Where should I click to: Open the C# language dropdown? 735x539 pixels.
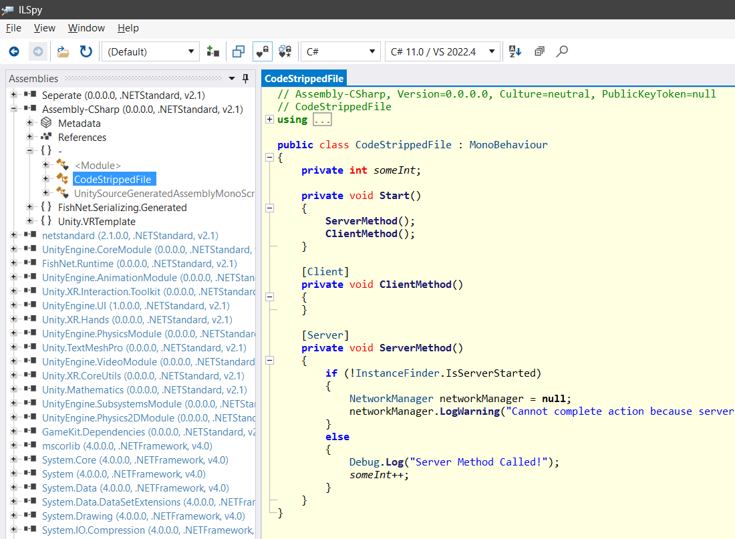(340, 51)
